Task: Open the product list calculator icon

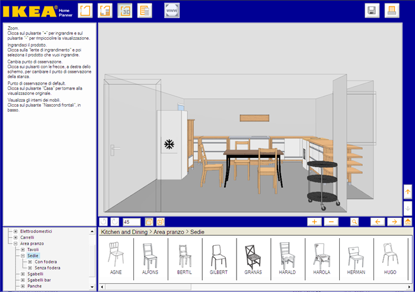Action: pos(145,11)
